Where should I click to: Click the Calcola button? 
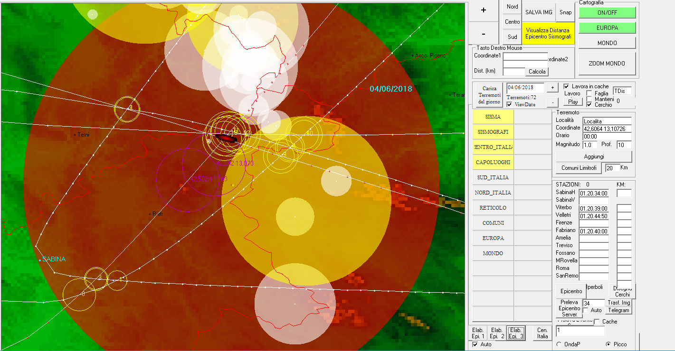coord(537,72)
